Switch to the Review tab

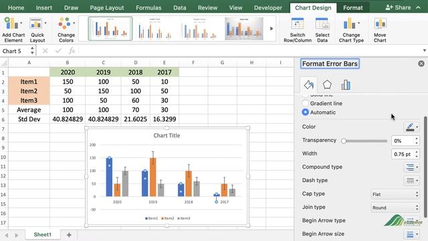207,7
